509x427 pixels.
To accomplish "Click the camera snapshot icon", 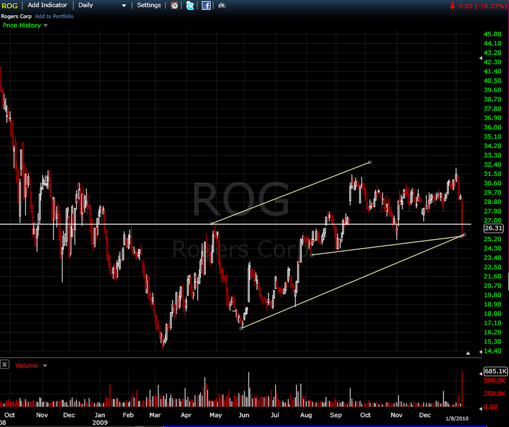I will [x=222, y=6].
